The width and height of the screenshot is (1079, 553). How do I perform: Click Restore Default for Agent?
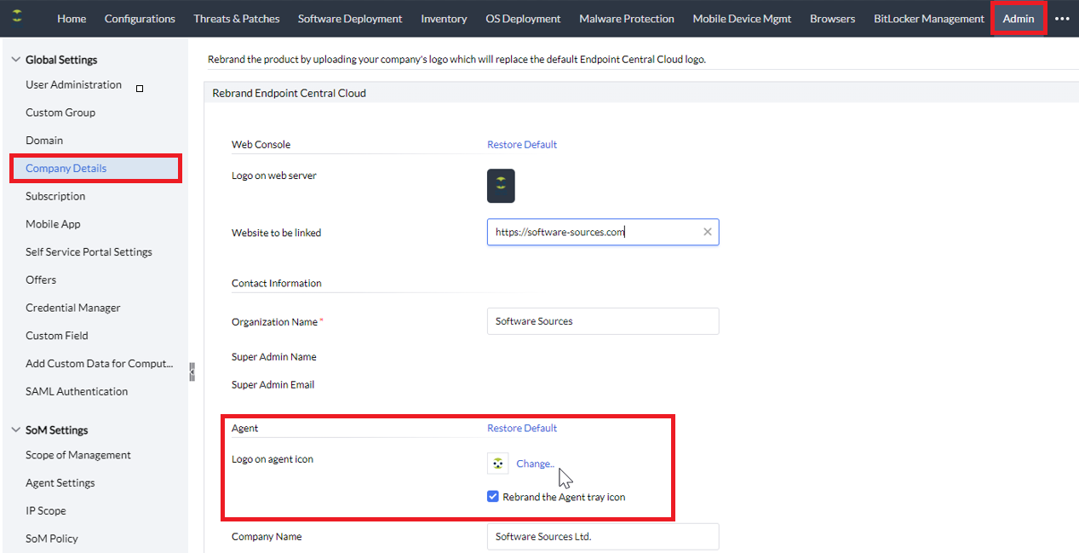[x=522, y=429]
